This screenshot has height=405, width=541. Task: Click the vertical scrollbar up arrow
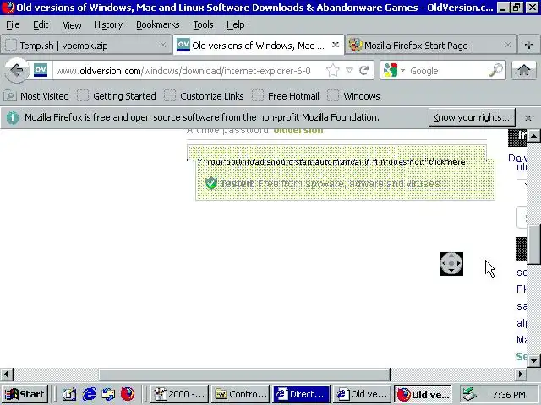533,136
